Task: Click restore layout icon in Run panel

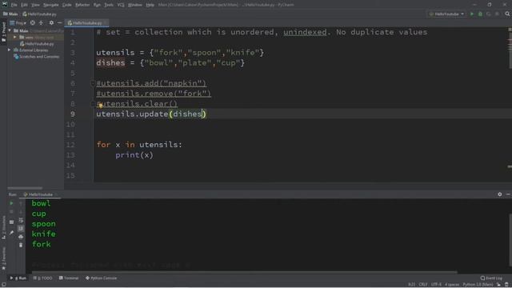Action: point(11,222)
